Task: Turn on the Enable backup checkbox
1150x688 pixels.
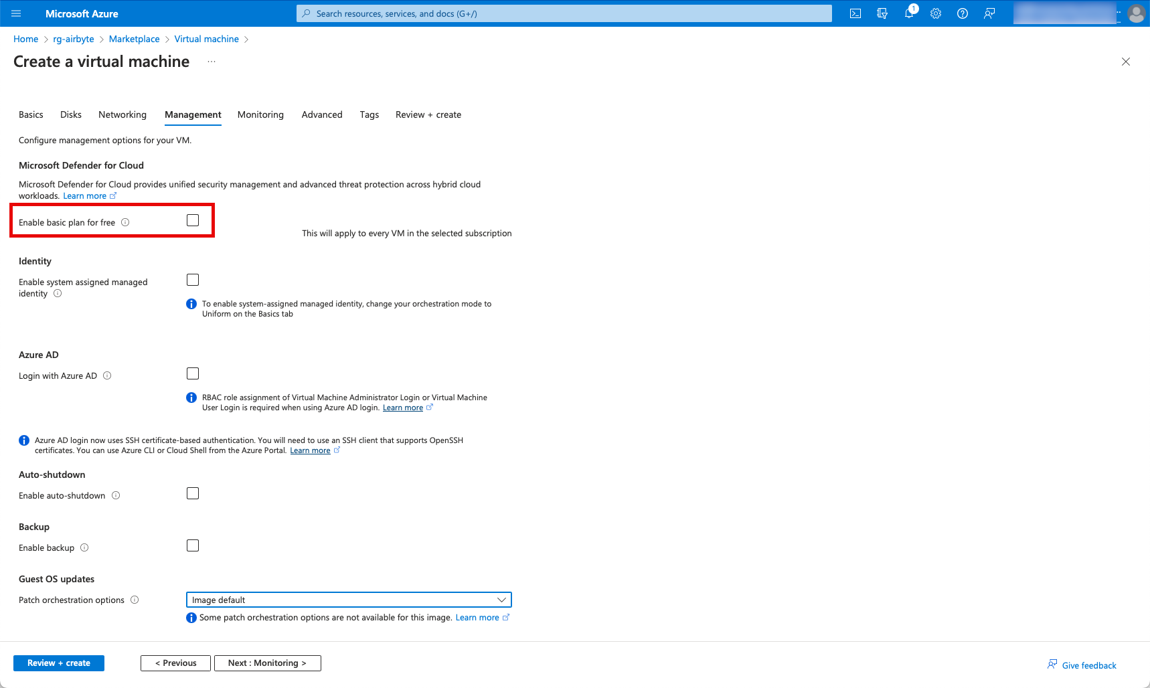Action: pos(193,545)
